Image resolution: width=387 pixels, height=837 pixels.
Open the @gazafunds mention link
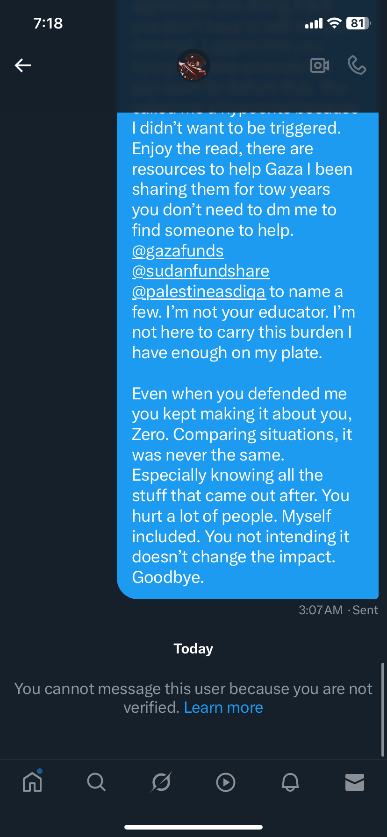(x=178, y=251)
